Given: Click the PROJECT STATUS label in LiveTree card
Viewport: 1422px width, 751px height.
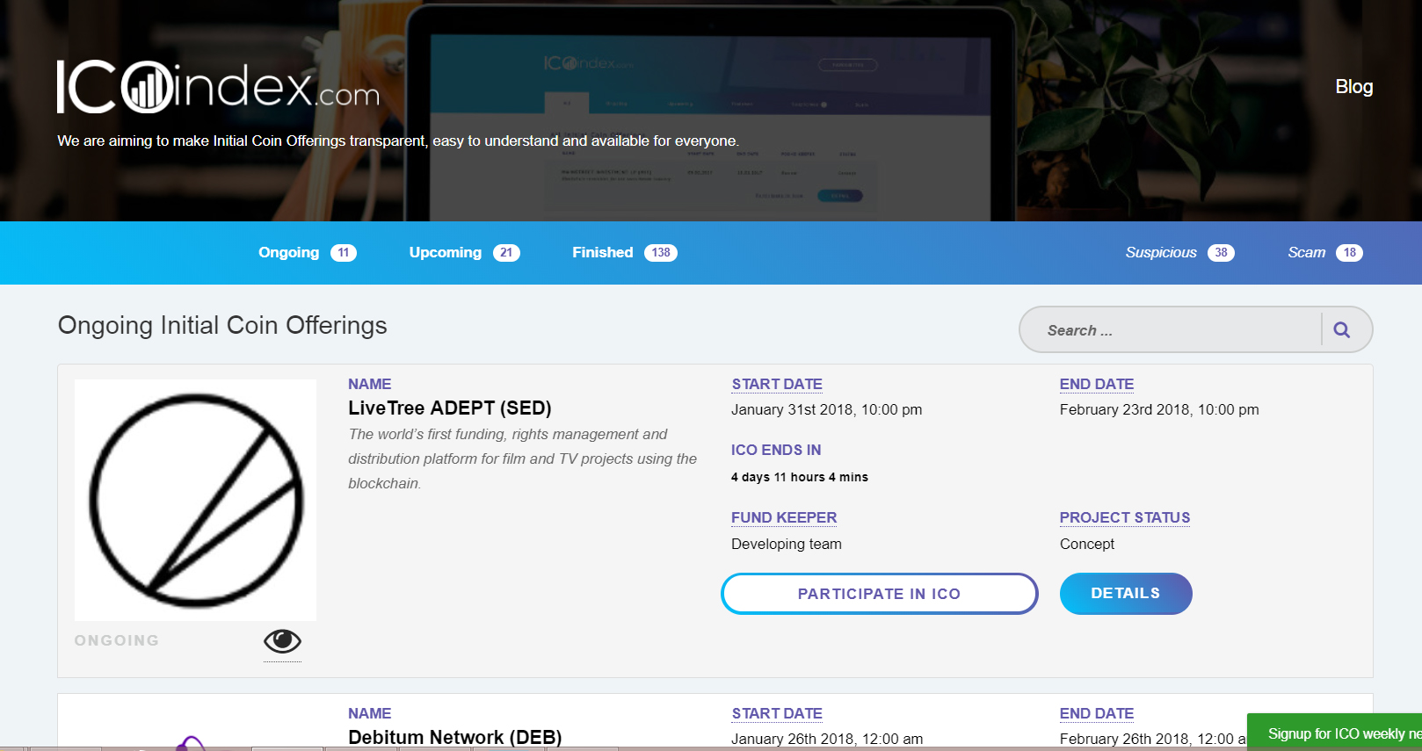Looking at the screenshot, I should pyautogui.click(x=1125, y=518).
